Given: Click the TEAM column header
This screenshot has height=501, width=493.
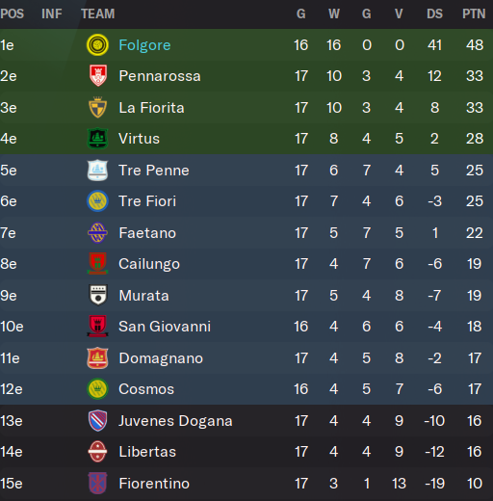Looking at the screenshot, I should click(98, 13).
